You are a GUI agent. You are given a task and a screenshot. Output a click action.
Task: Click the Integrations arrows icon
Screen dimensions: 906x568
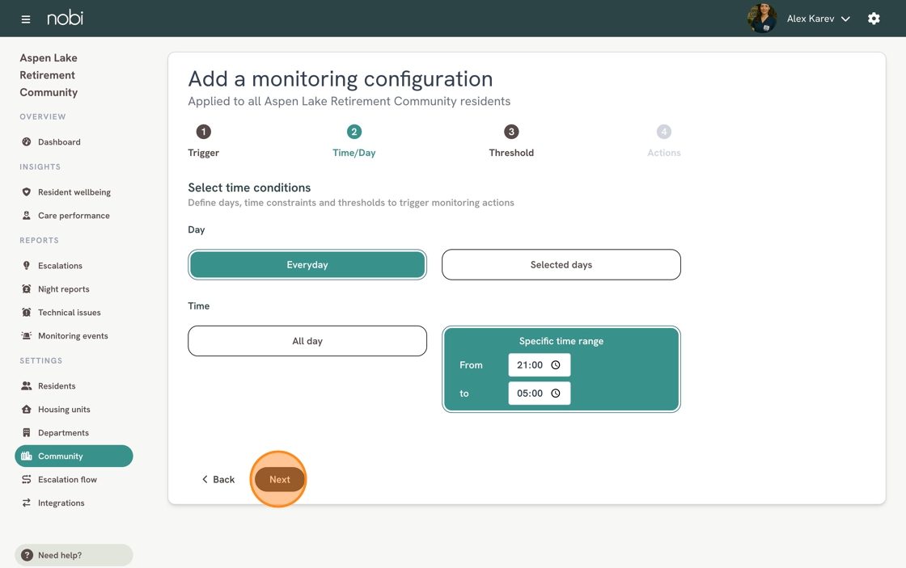click(26, 503)
